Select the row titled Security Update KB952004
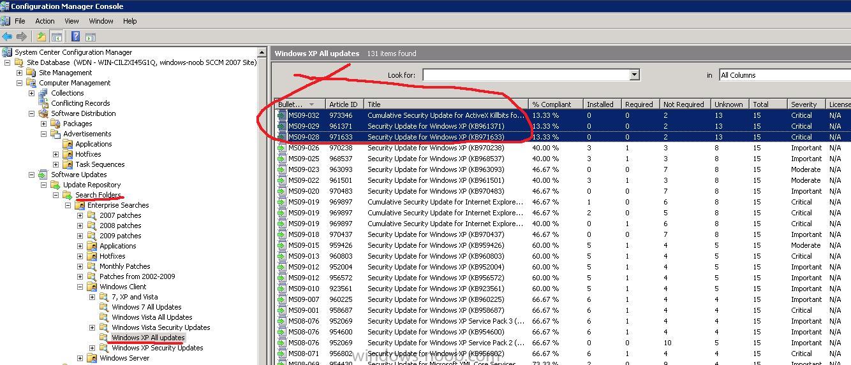851x365 pixels. [563, 267]
